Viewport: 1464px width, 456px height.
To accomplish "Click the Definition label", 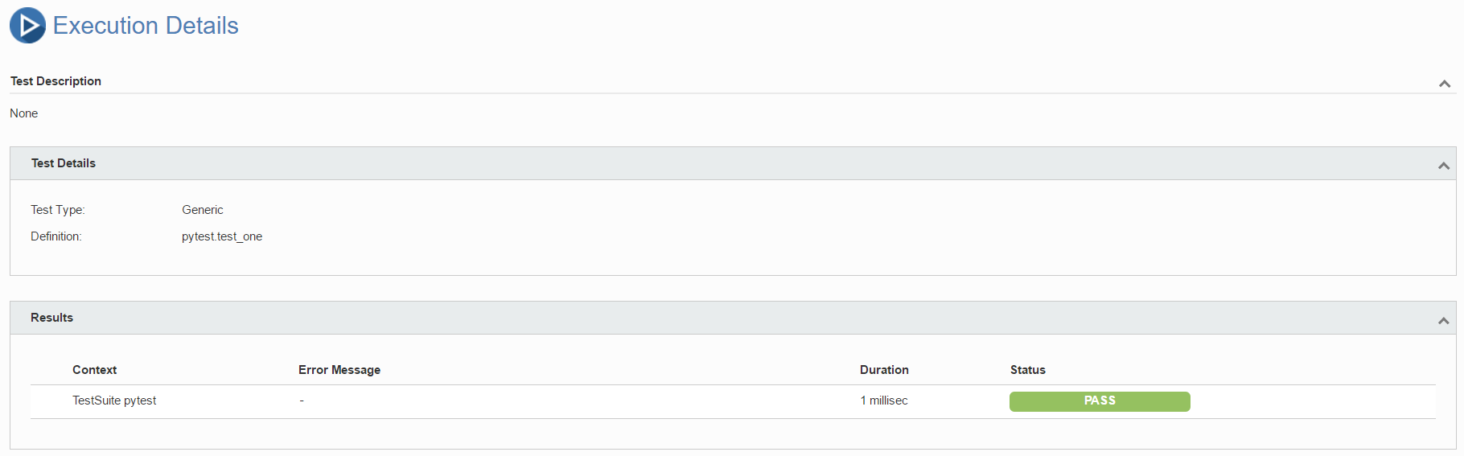I will [x=56, y=236].
